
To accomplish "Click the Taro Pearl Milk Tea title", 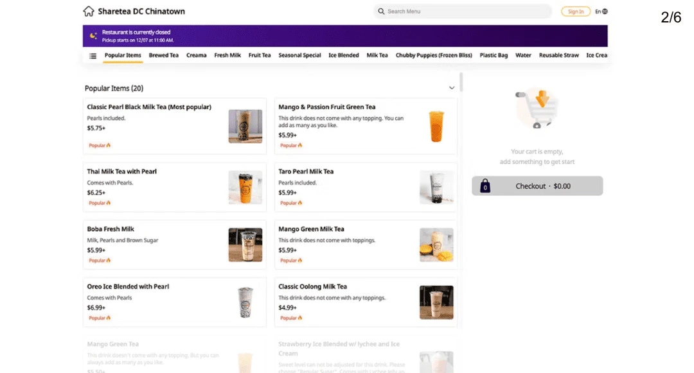I will [306, 171].
